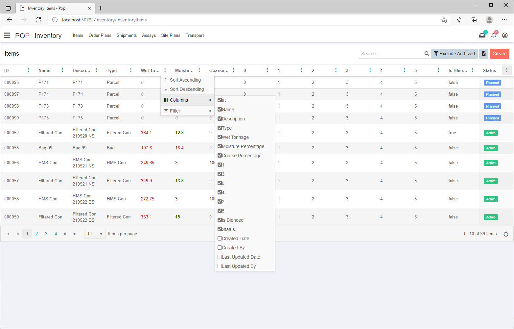Click the inbox tray icon

tap(482, 36)
